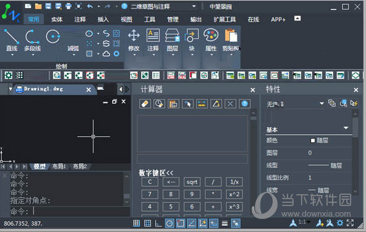Expand the 直线 tool dropdown arrow

pos(12,55)
